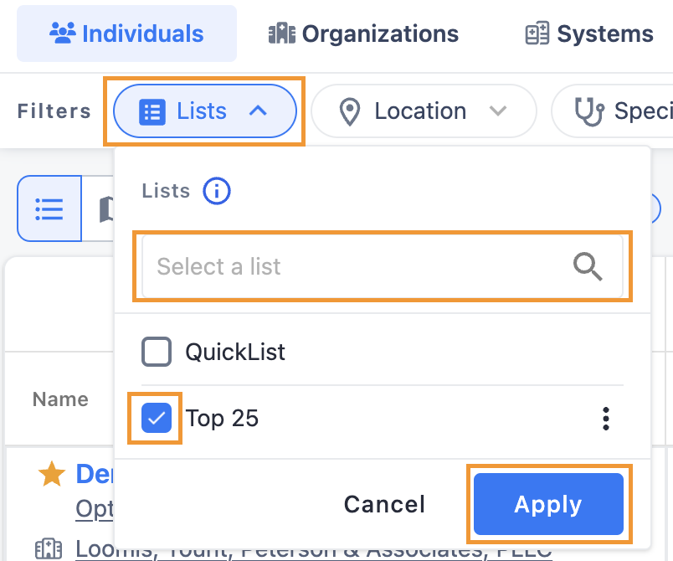Click the info icon next to Lists
This screenshot has height=561, width=673.
coord(216,191)
